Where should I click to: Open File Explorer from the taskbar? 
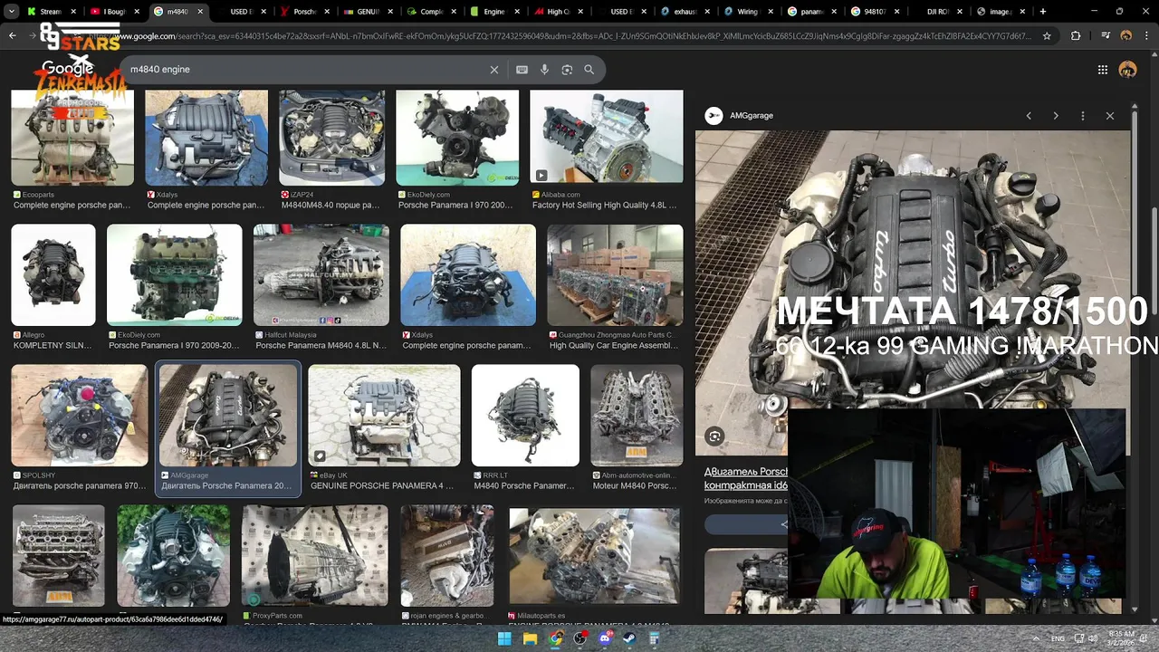(531, 639)
